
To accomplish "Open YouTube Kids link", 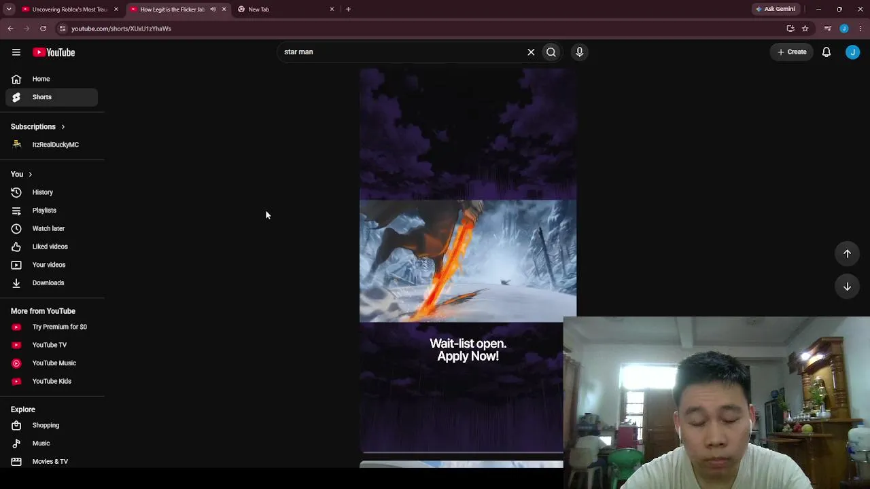I will 52,381.
